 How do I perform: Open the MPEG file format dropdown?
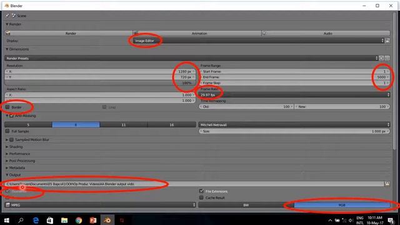point(100,205)
